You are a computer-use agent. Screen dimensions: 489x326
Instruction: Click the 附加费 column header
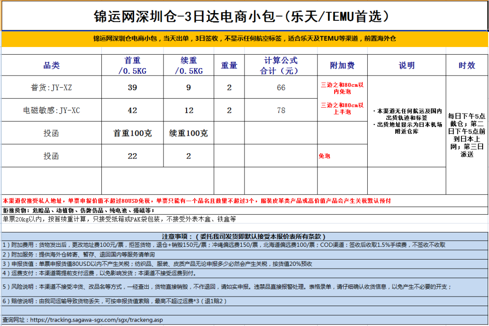point(342,66)
